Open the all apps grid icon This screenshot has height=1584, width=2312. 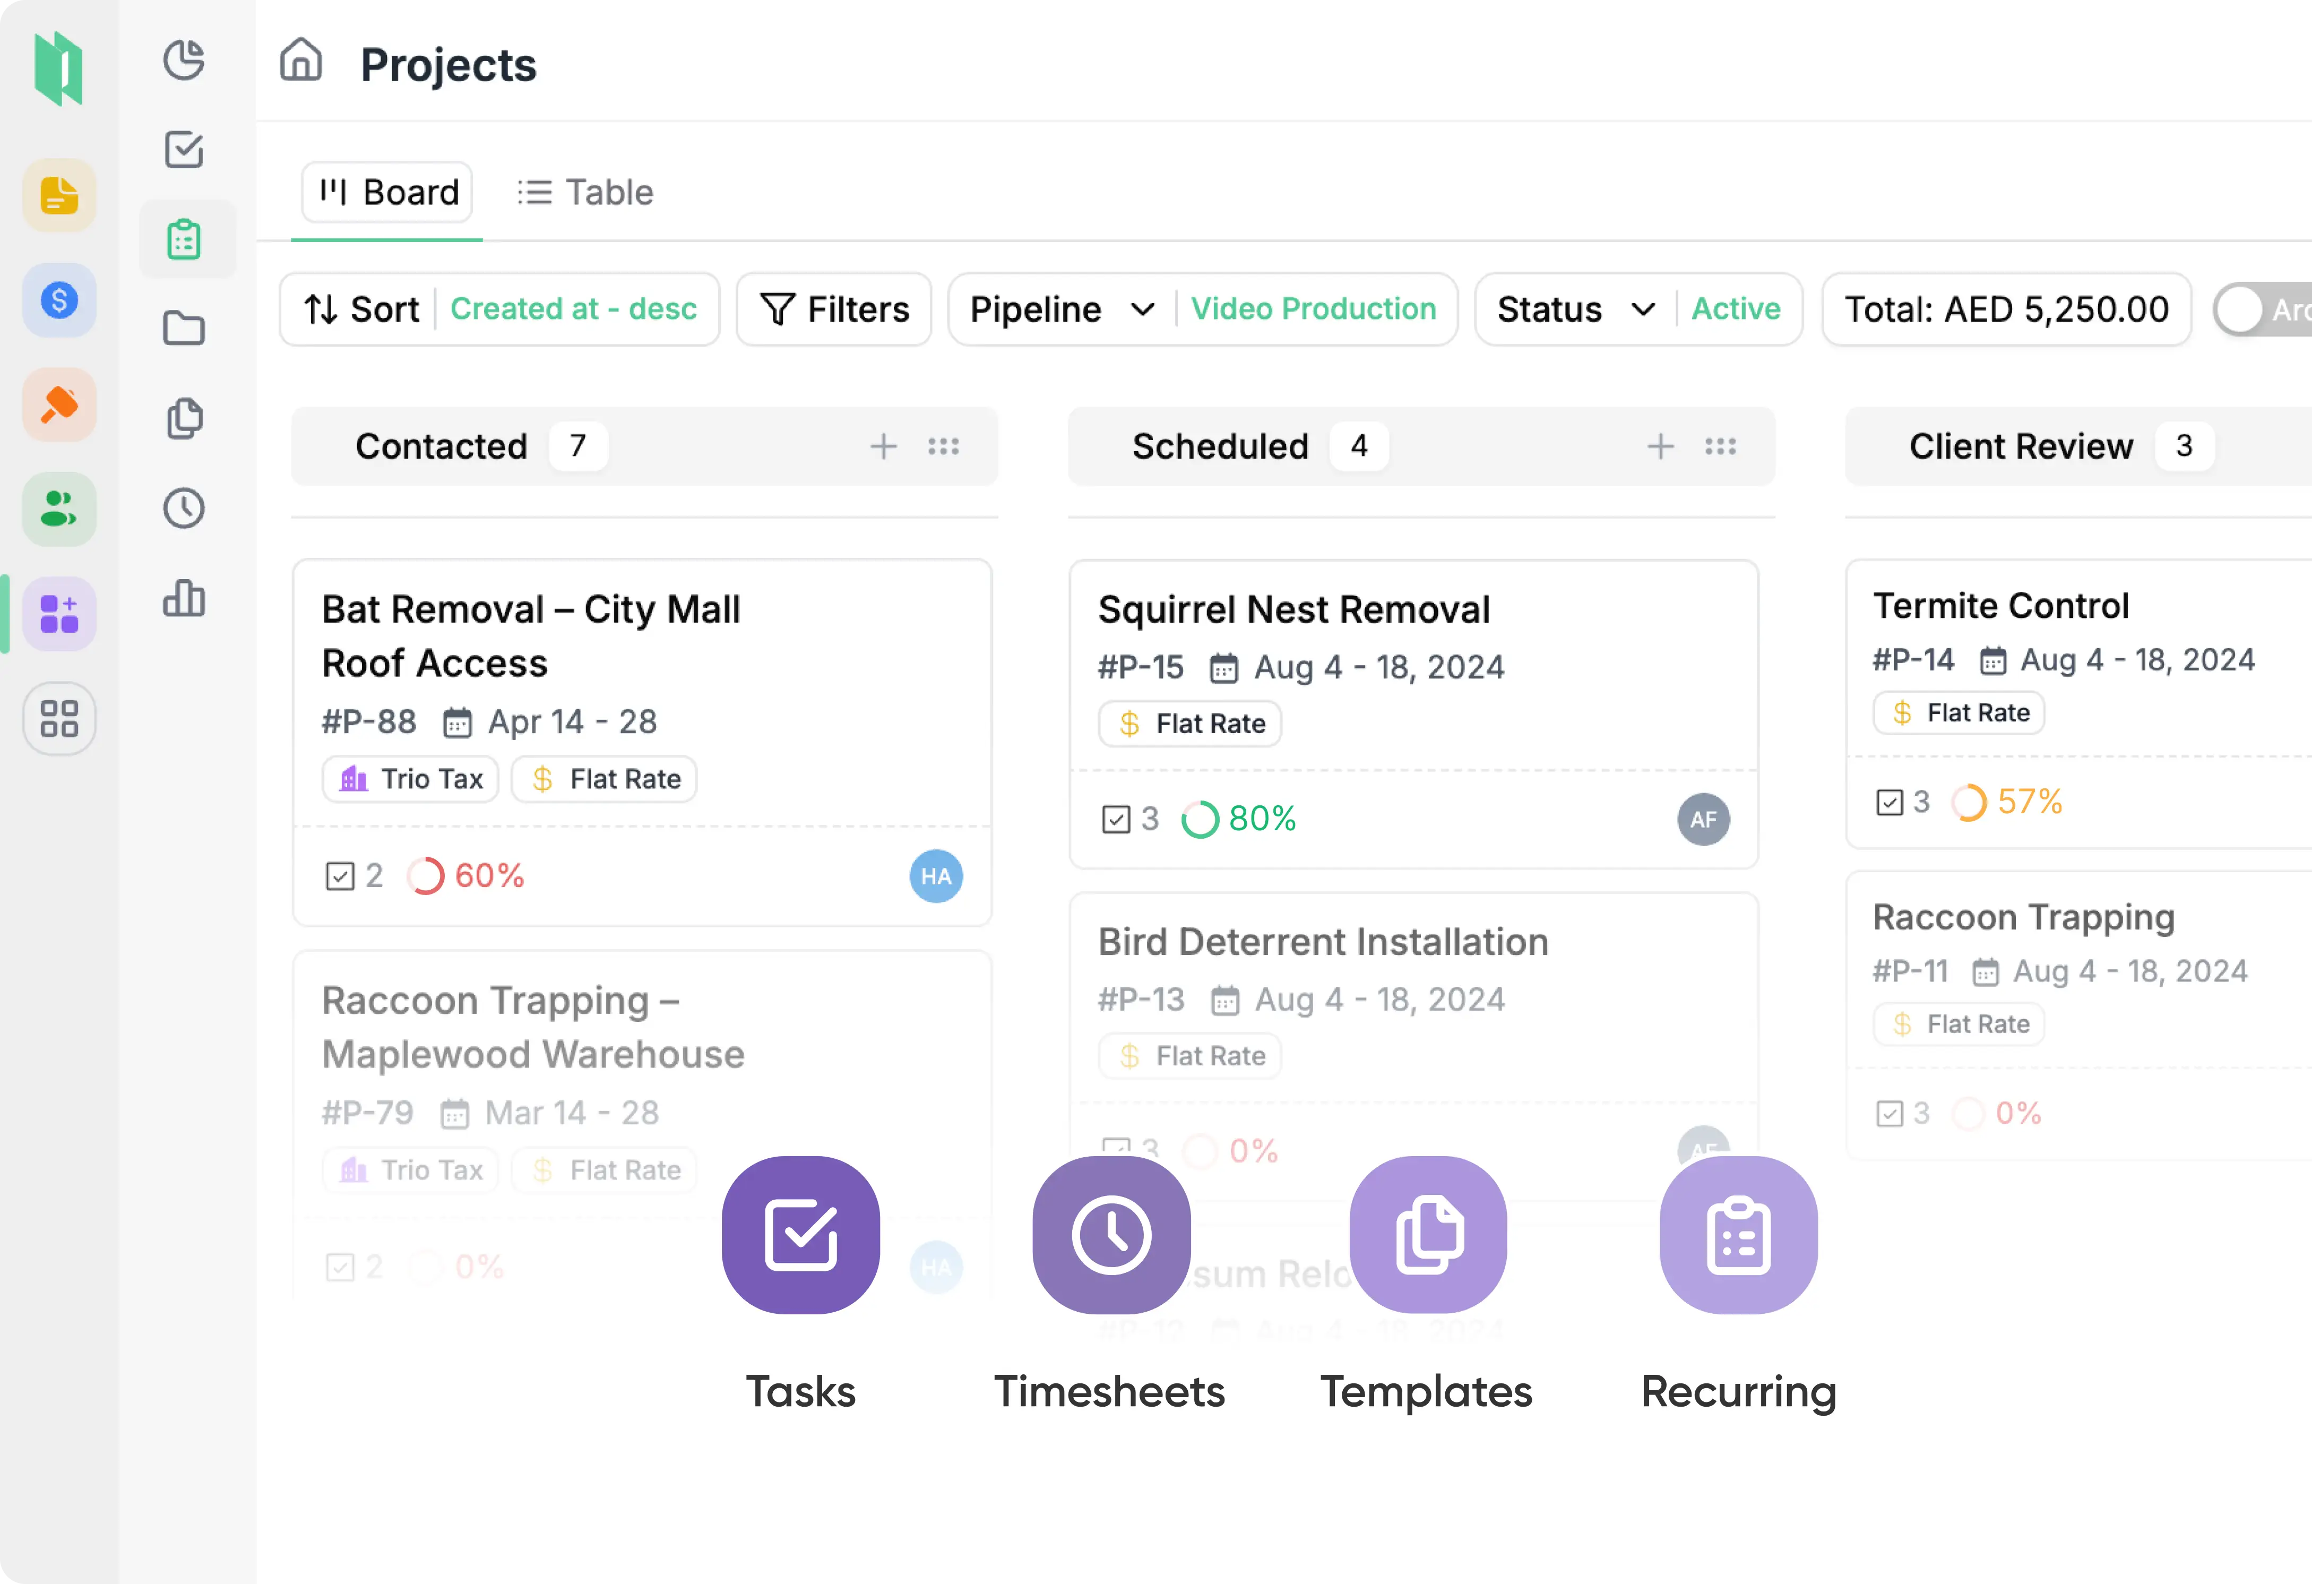(59, 718)
